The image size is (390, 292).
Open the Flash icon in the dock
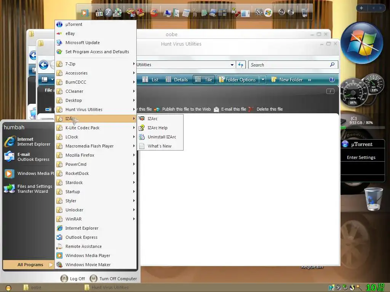(109, 13)
